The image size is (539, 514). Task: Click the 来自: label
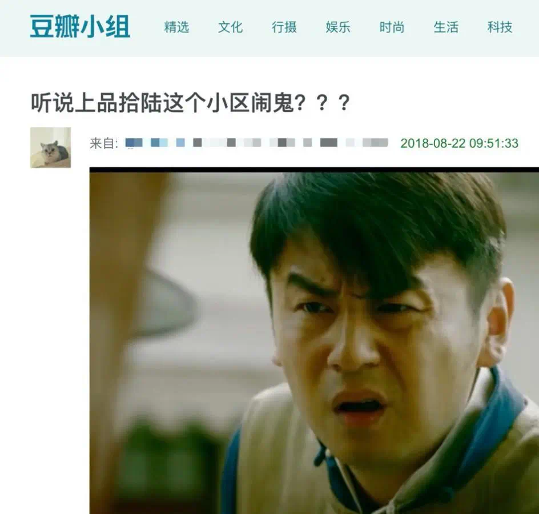(x=104, y=143)
